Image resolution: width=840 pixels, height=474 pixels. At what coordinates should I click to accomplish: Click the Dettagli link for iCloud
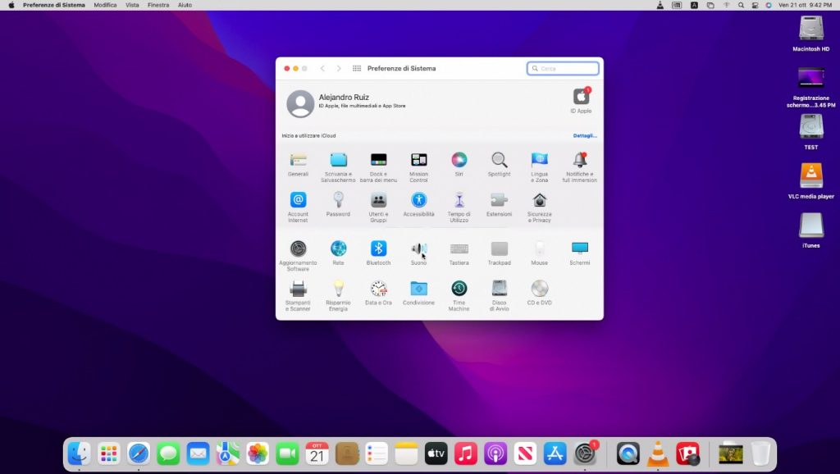tap(585, 135)
